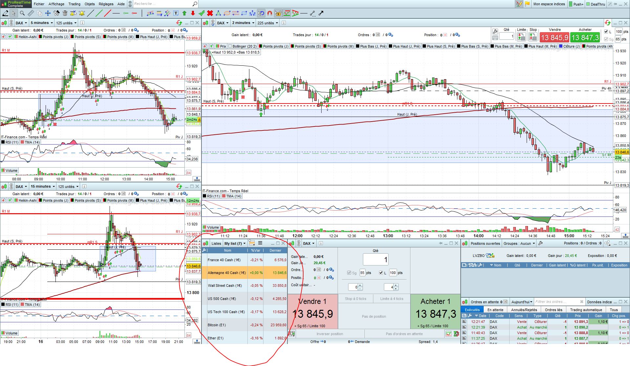Toggle the Sg checkbox beside 85 pts
Image resolution: width=630 pixels, height=366 pixels.
click(349, 273)
